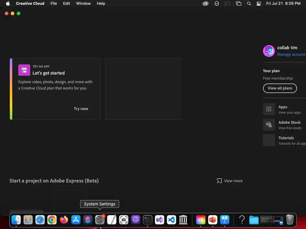The width and height of the screenshot is (306, 229).
Task: Launch Keynote from the dock
Action: coord(225,220)
